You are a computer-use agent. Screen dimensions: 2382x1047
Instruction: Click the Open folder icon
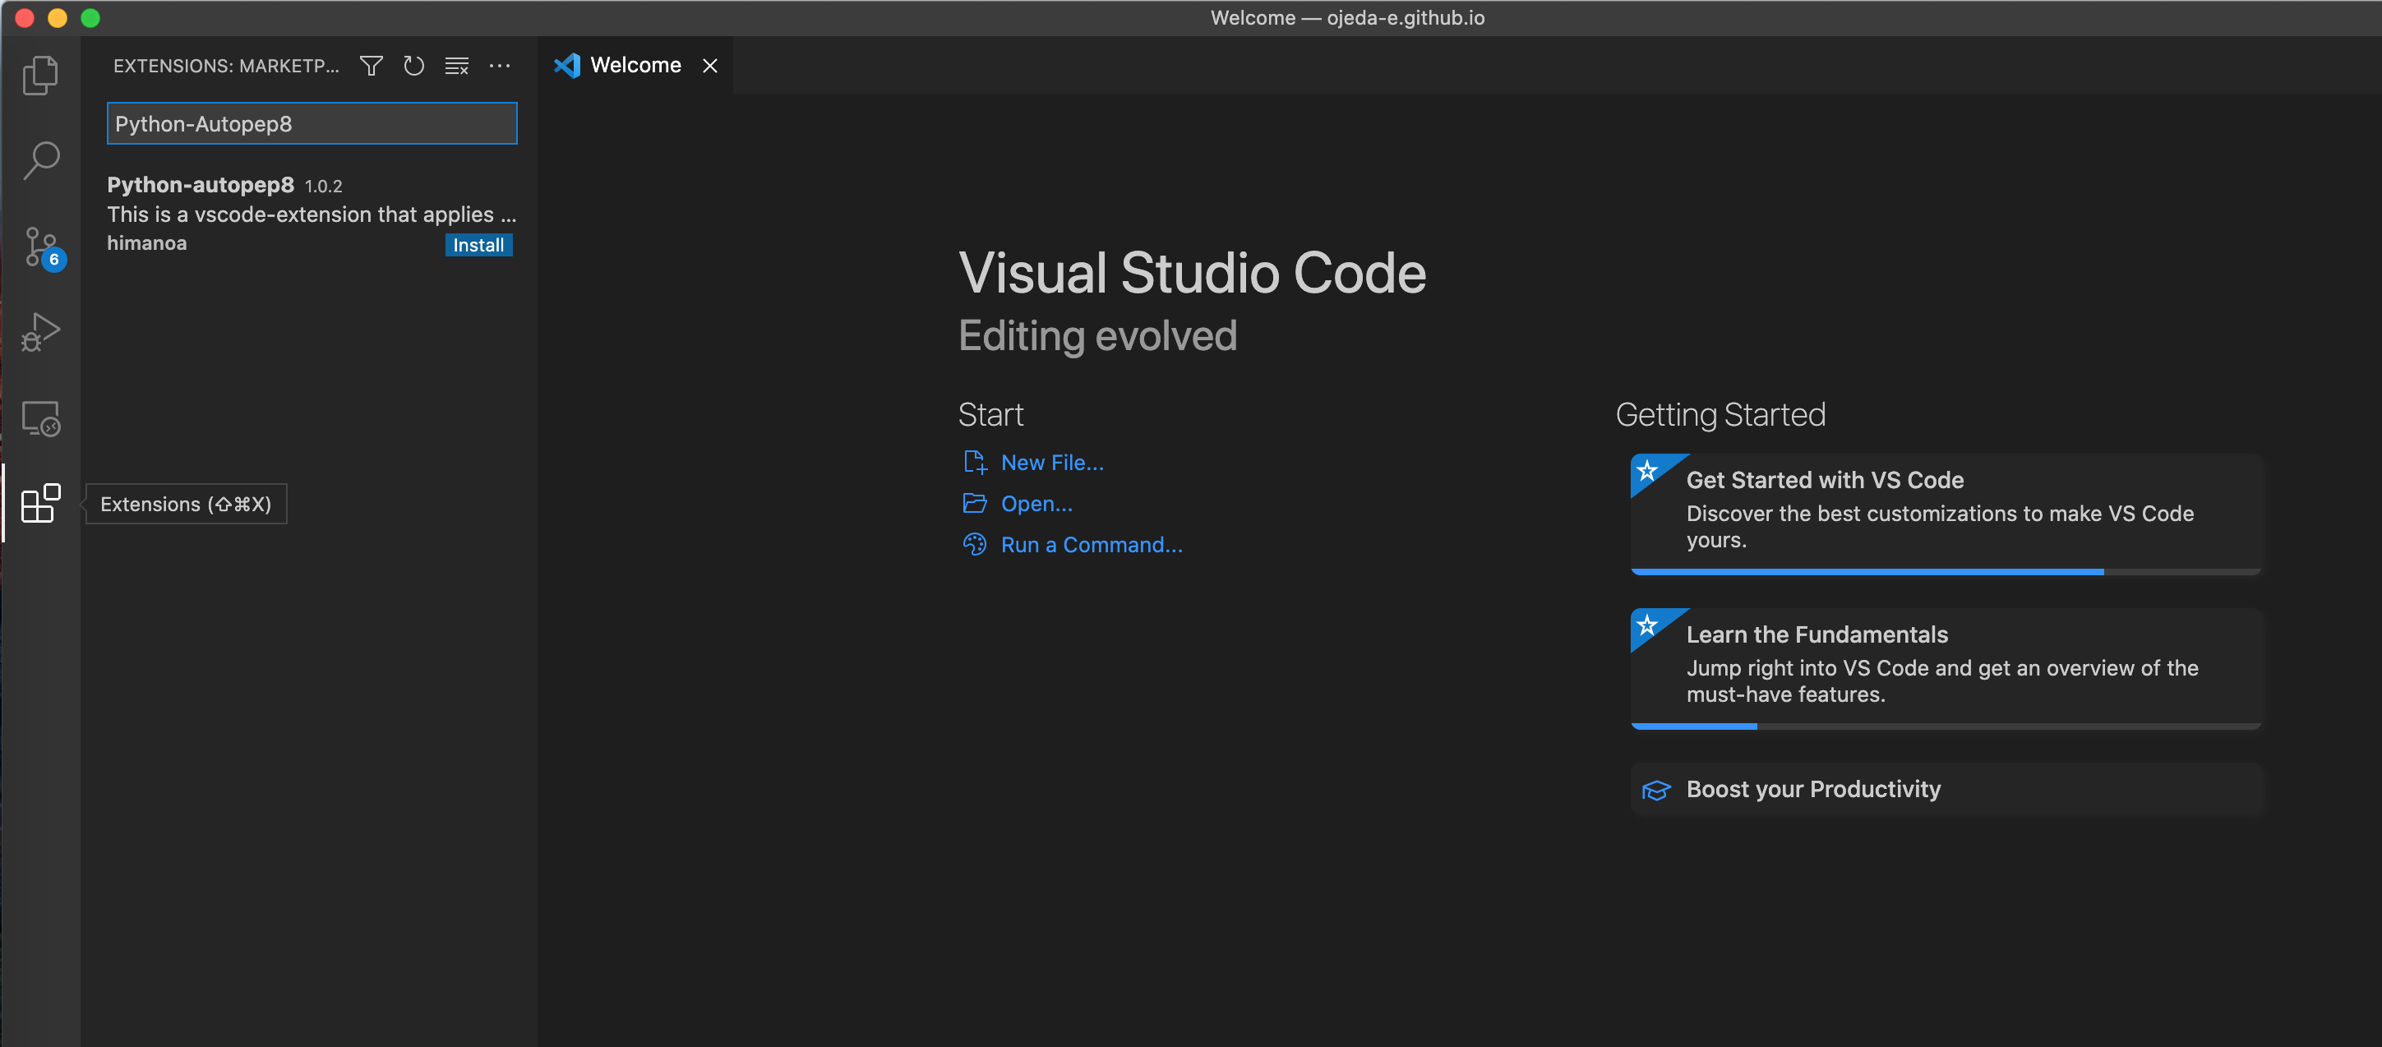pyautogui.click(x=975, y=503)
